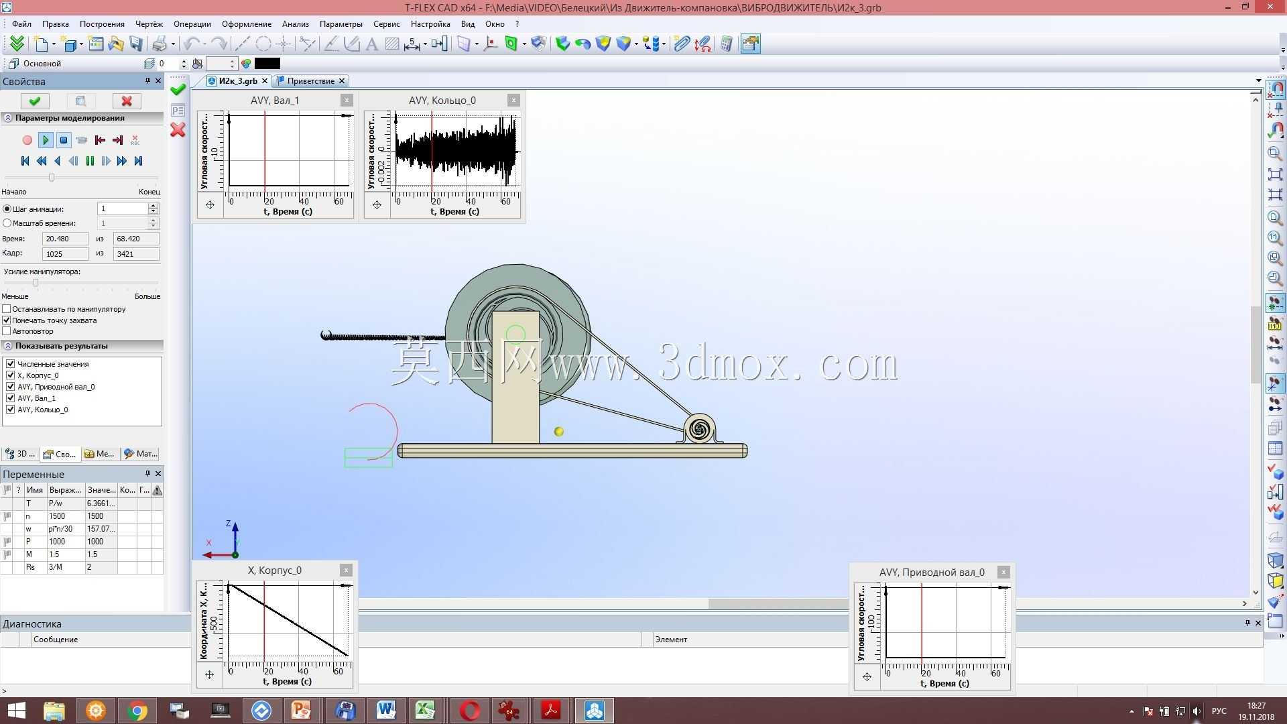Click the paperclip links icon in toolbar

682,44
